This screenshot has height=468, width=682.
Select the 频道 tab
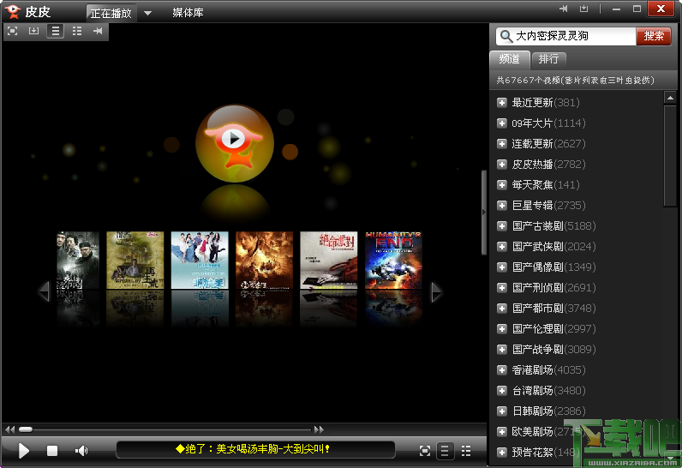click(x=509, y=59)
